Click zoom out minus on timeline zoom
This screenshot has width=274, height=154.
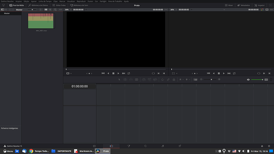201,79
